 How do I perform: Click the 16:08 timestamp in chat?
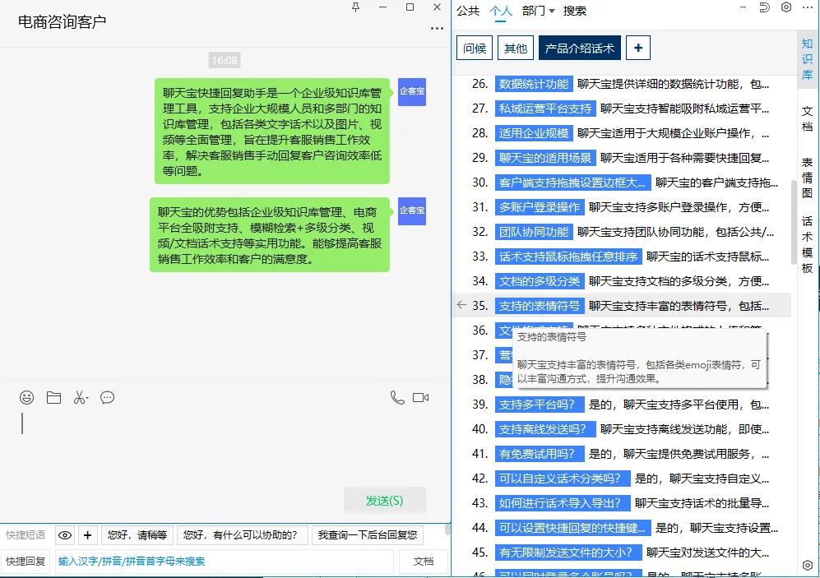point(225,61)
